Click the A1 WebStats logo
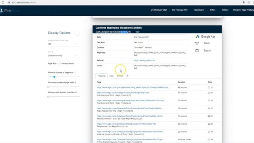Viewport: 254px width, 143px height. 10,10
